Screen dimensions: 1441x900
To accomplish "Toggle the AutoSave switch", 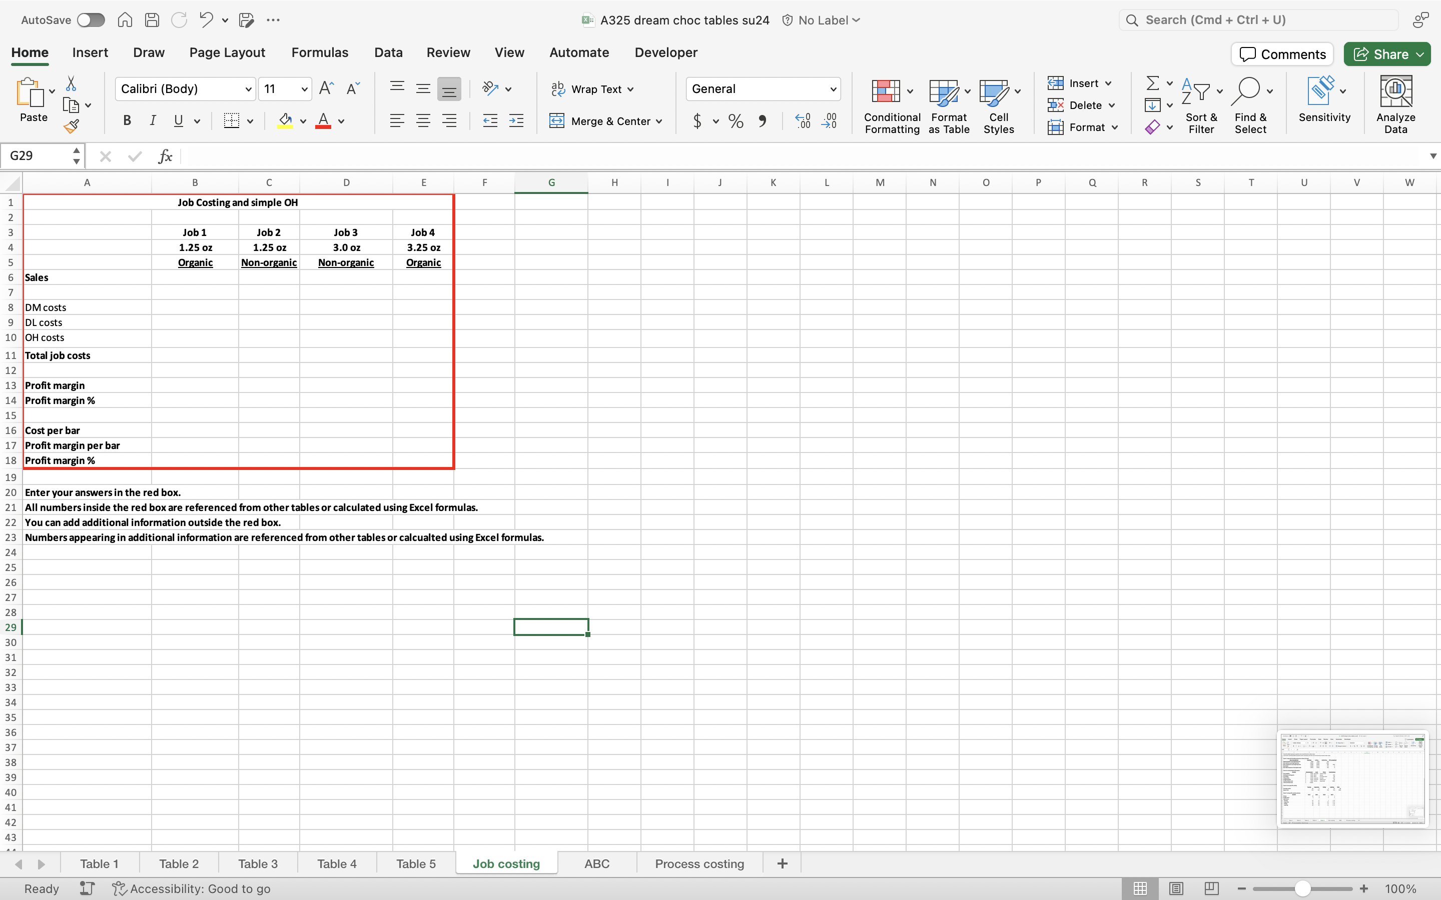I will pos(91,19).
